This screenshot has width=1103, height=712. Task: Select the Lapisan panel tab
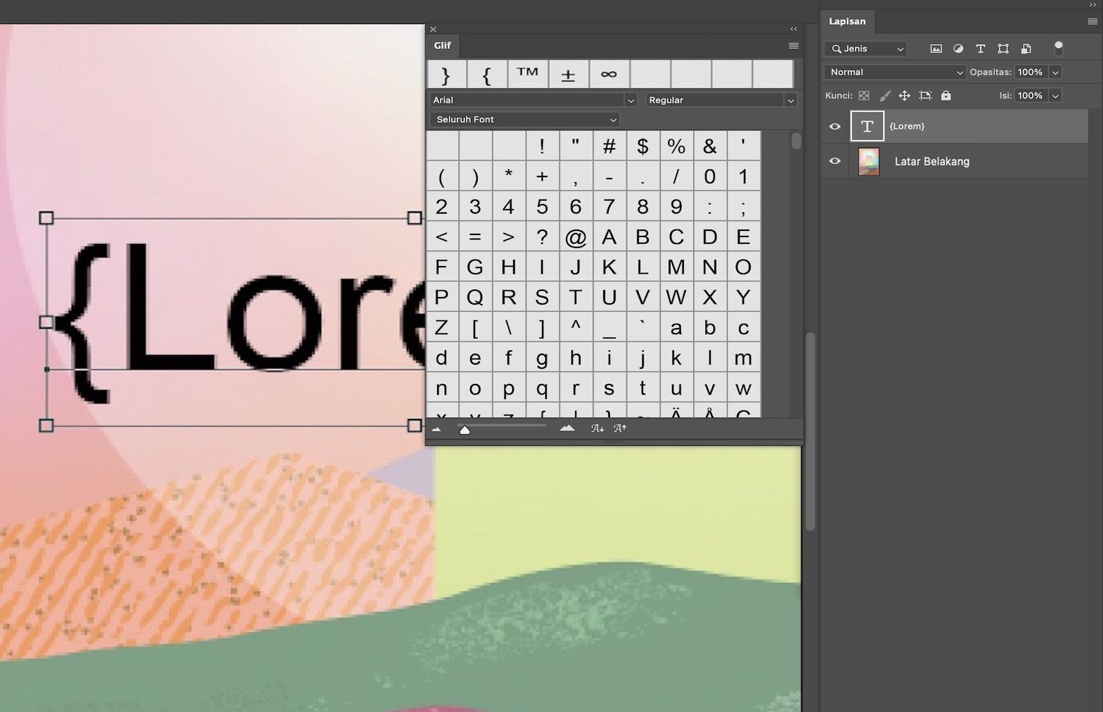coord(847,21)
